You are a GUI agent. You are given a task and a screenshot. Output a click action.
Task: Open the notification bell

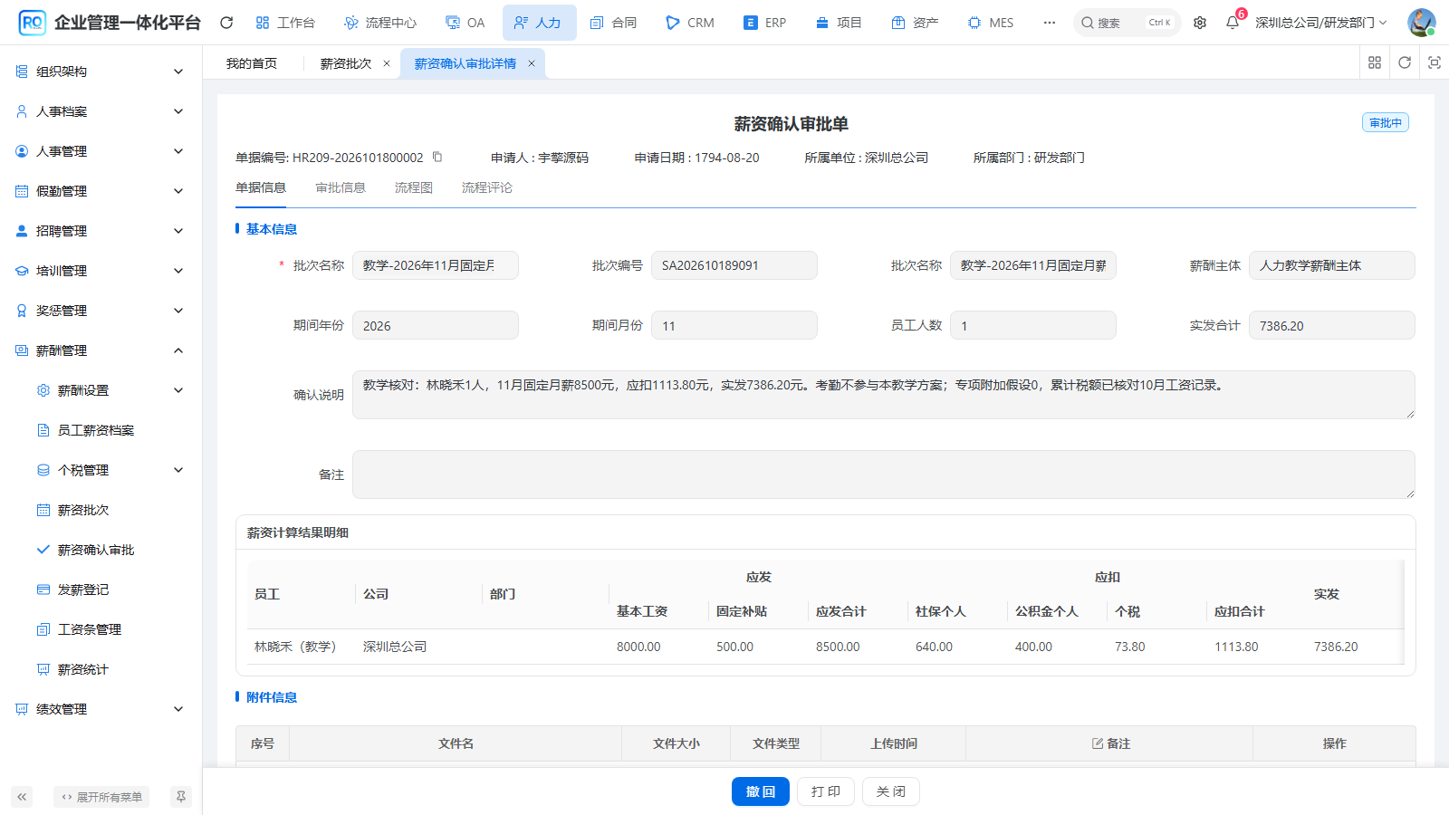[x=1233, y=23]
